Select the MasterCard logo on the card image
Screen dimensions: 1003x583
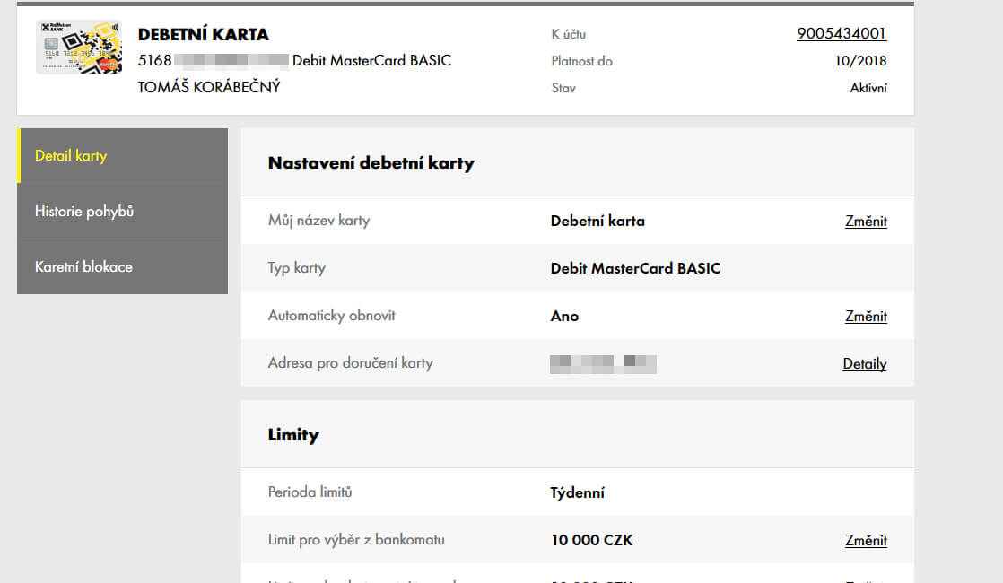point(108,65)
